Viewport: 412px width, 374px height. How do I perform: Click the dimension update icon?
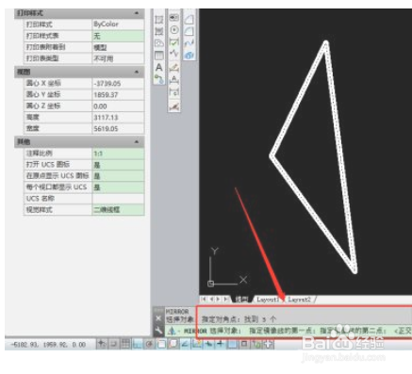click(x=174, y=92)
